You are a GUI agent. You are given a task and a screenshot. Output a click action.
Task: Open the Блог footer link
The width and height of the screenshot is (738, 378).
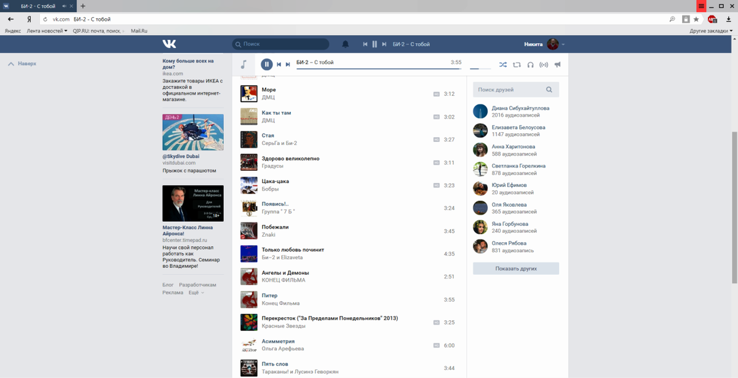(x=168, y=285)
